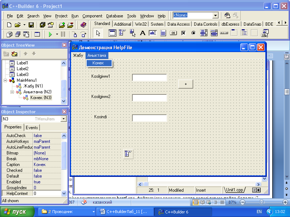
Task: Select the RadioButton component icon
Action: 194,33
